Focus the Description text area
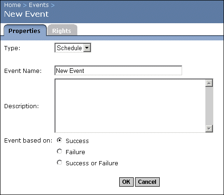The width and height of the screenshot is (224, 195). pos(130,106)
